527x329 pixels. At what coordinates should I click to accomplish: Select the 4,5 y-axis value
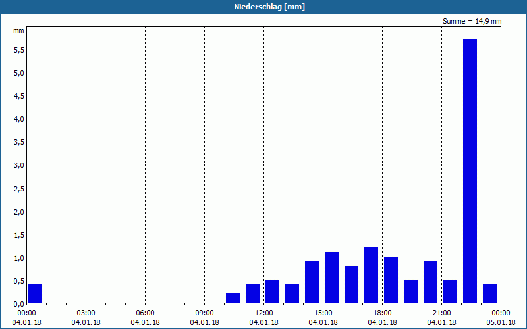[19, 95]
